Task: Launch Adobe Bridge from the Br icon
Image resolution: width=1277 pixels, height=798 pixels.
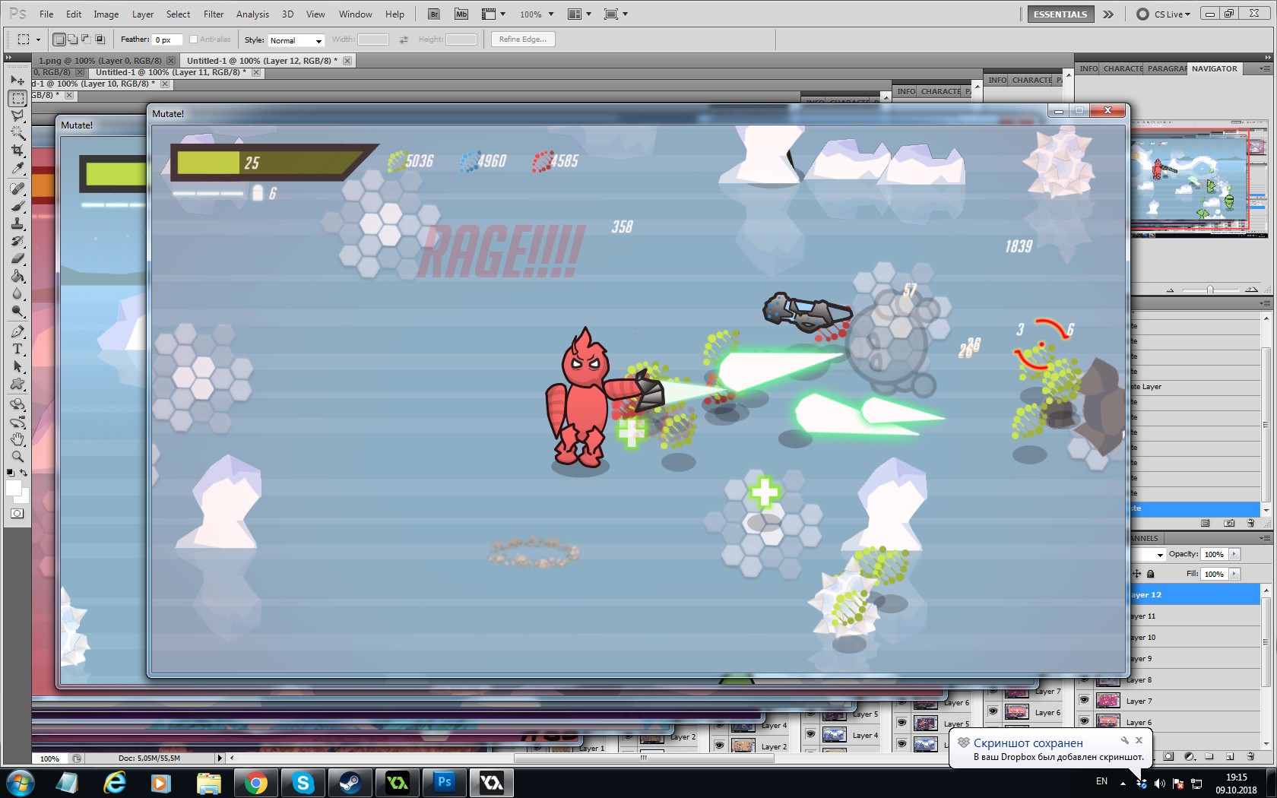Action: pos(433,14)
